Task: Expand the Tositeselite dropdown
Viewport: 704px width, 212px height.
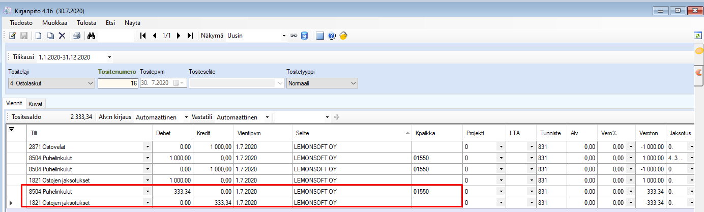Action: 279,83
